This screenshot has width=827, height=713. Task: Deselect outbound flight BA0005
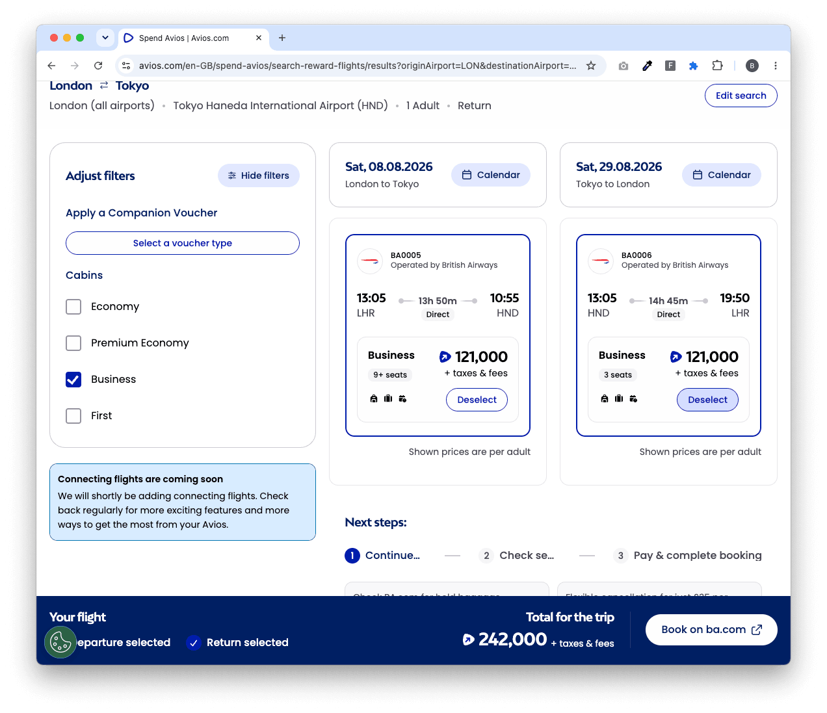click(477, 400)
